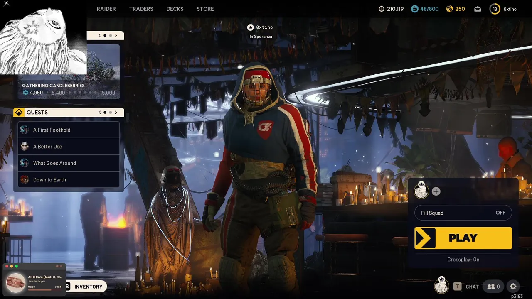Click the T key icon beside CHAT

[x=457, y=286]
